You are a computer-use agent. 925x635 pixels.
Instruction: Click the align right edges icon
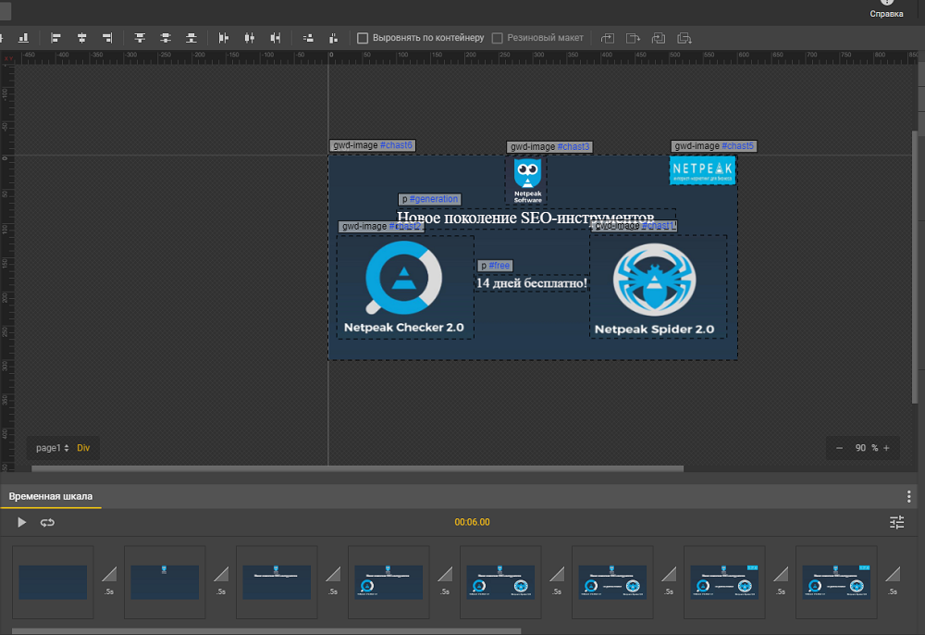(x=107, y=38)
